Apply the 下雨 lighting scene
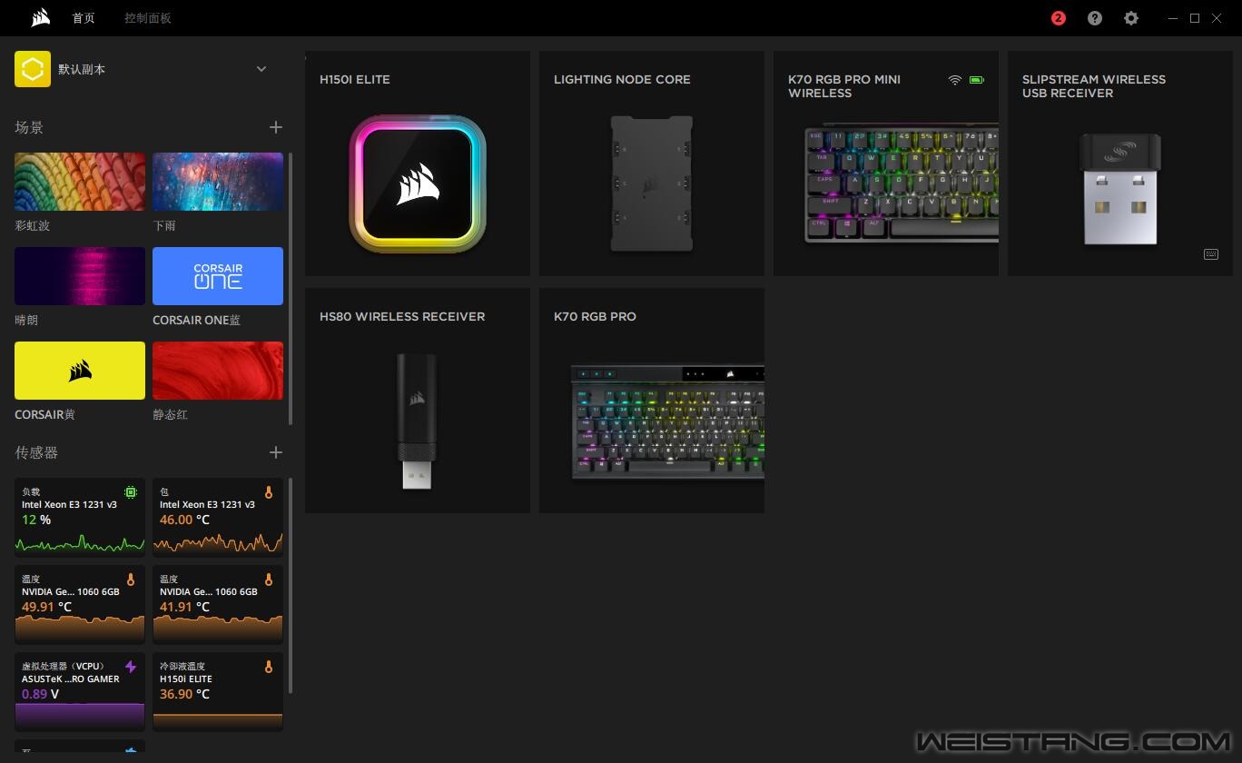The image size is (1242, 763). (x=218, y=182)
